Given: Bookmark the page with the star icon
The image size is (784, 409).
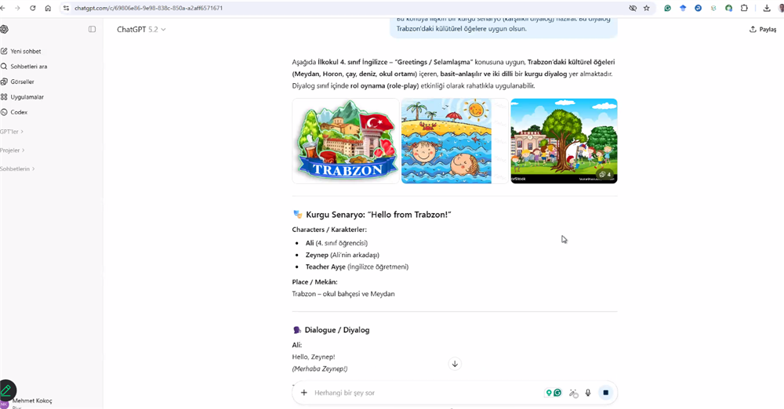Looking at the screenshot, I should coord(647,8).
